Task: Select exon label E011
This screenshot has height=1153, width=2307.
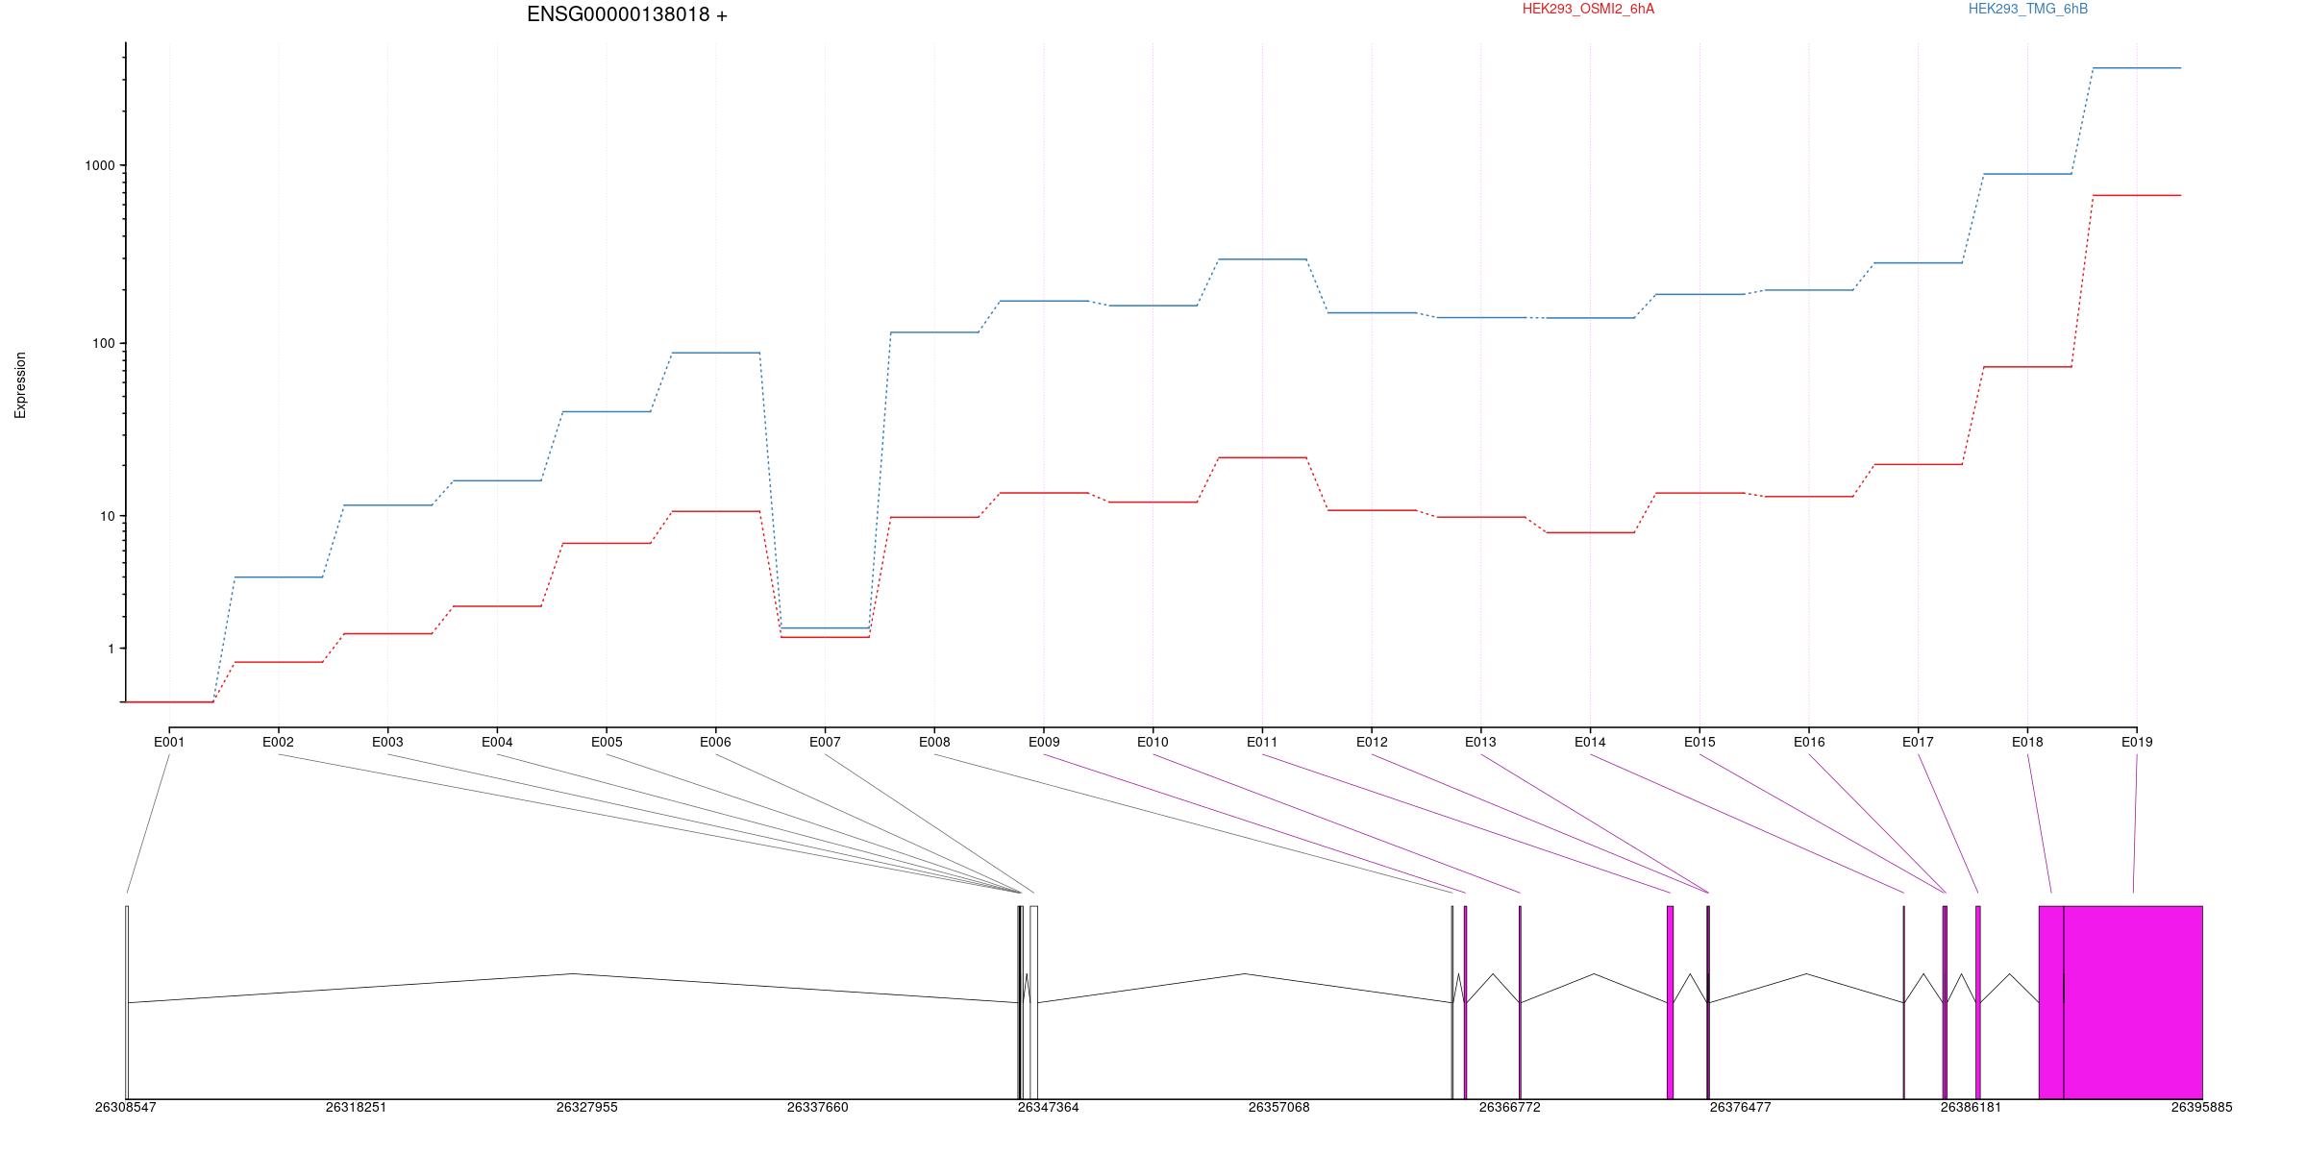Action: tap(1262, 742)
